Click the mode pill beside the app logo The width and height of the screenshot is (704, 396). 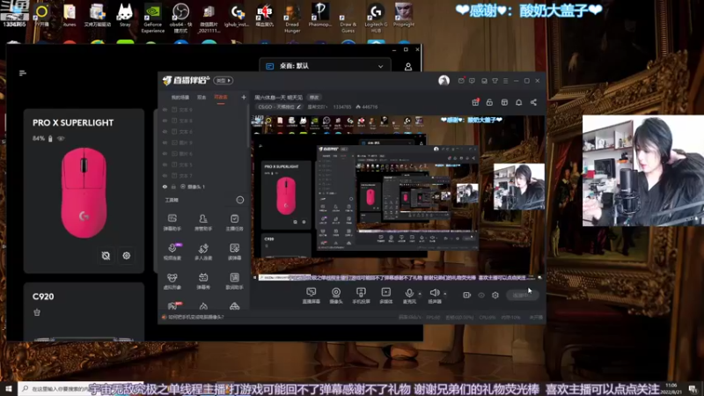(x=224, y=80)
